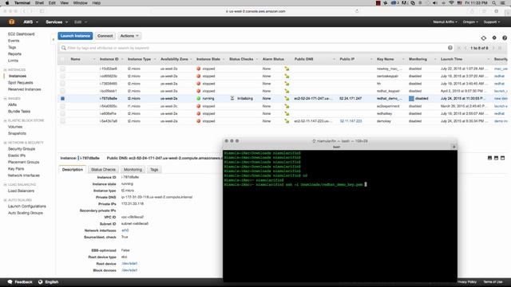
Task: Collapse the Elastic Block Store section
Action: (6, 120)
